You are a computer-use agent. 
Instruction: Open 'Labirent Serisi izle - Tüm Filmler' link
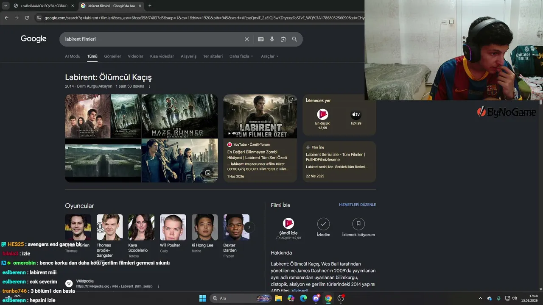[x=335, y=157]
